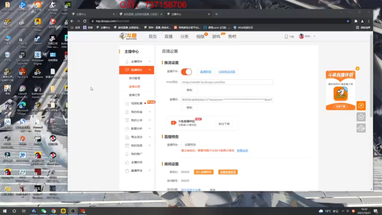The height and width of the screenshot is (215, 382).
Task: Open 首页 in Douyu navigation
Action: tap(152, 36)
